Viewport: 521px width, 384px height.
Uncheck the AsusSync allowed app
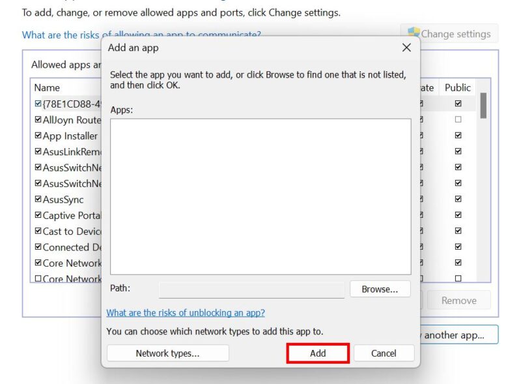point(38,199)
